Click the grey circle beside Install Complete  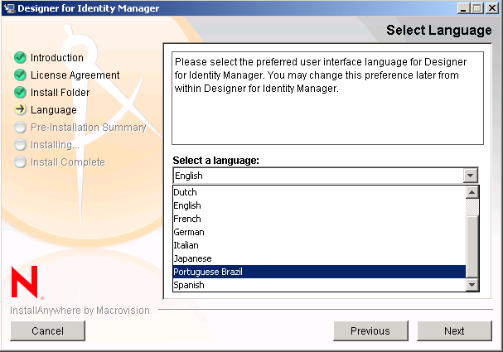[20, 162]
